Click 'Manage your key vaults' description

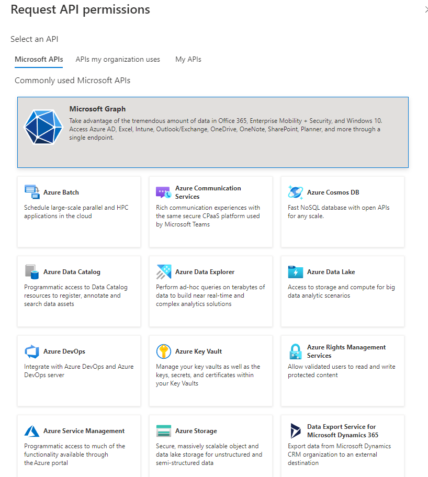pos(208,375)
